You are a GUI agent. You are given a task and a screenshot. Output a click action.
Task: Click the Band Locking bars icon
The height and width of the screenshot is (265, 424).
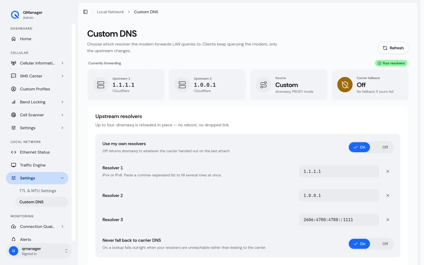pos(14,102)
